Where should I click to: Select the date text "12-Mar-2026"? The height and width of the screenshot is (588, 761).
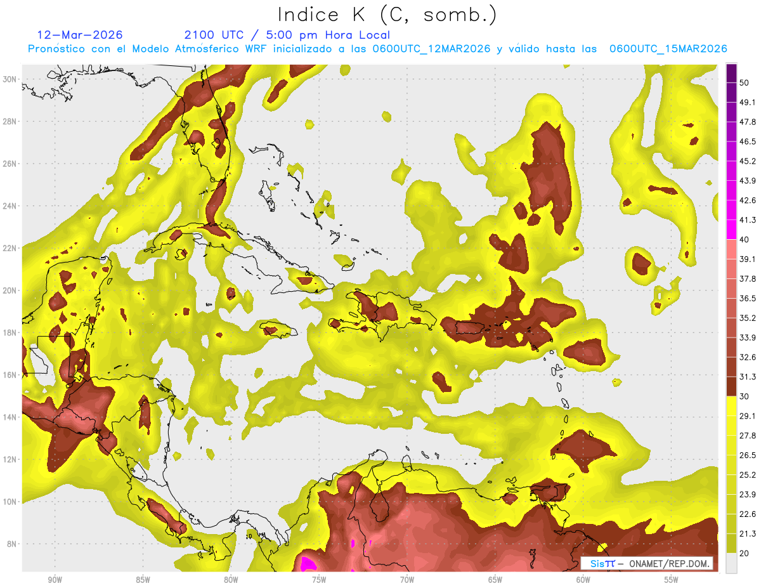80,35
